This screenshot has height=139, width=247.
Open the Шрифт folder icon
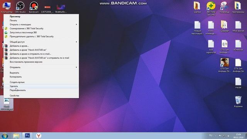(225, 26)
